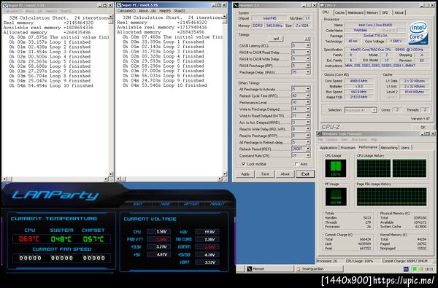Click the spd button in Memset
The height and width of the screenshot is (288, 438).
[x=276, y=39]
